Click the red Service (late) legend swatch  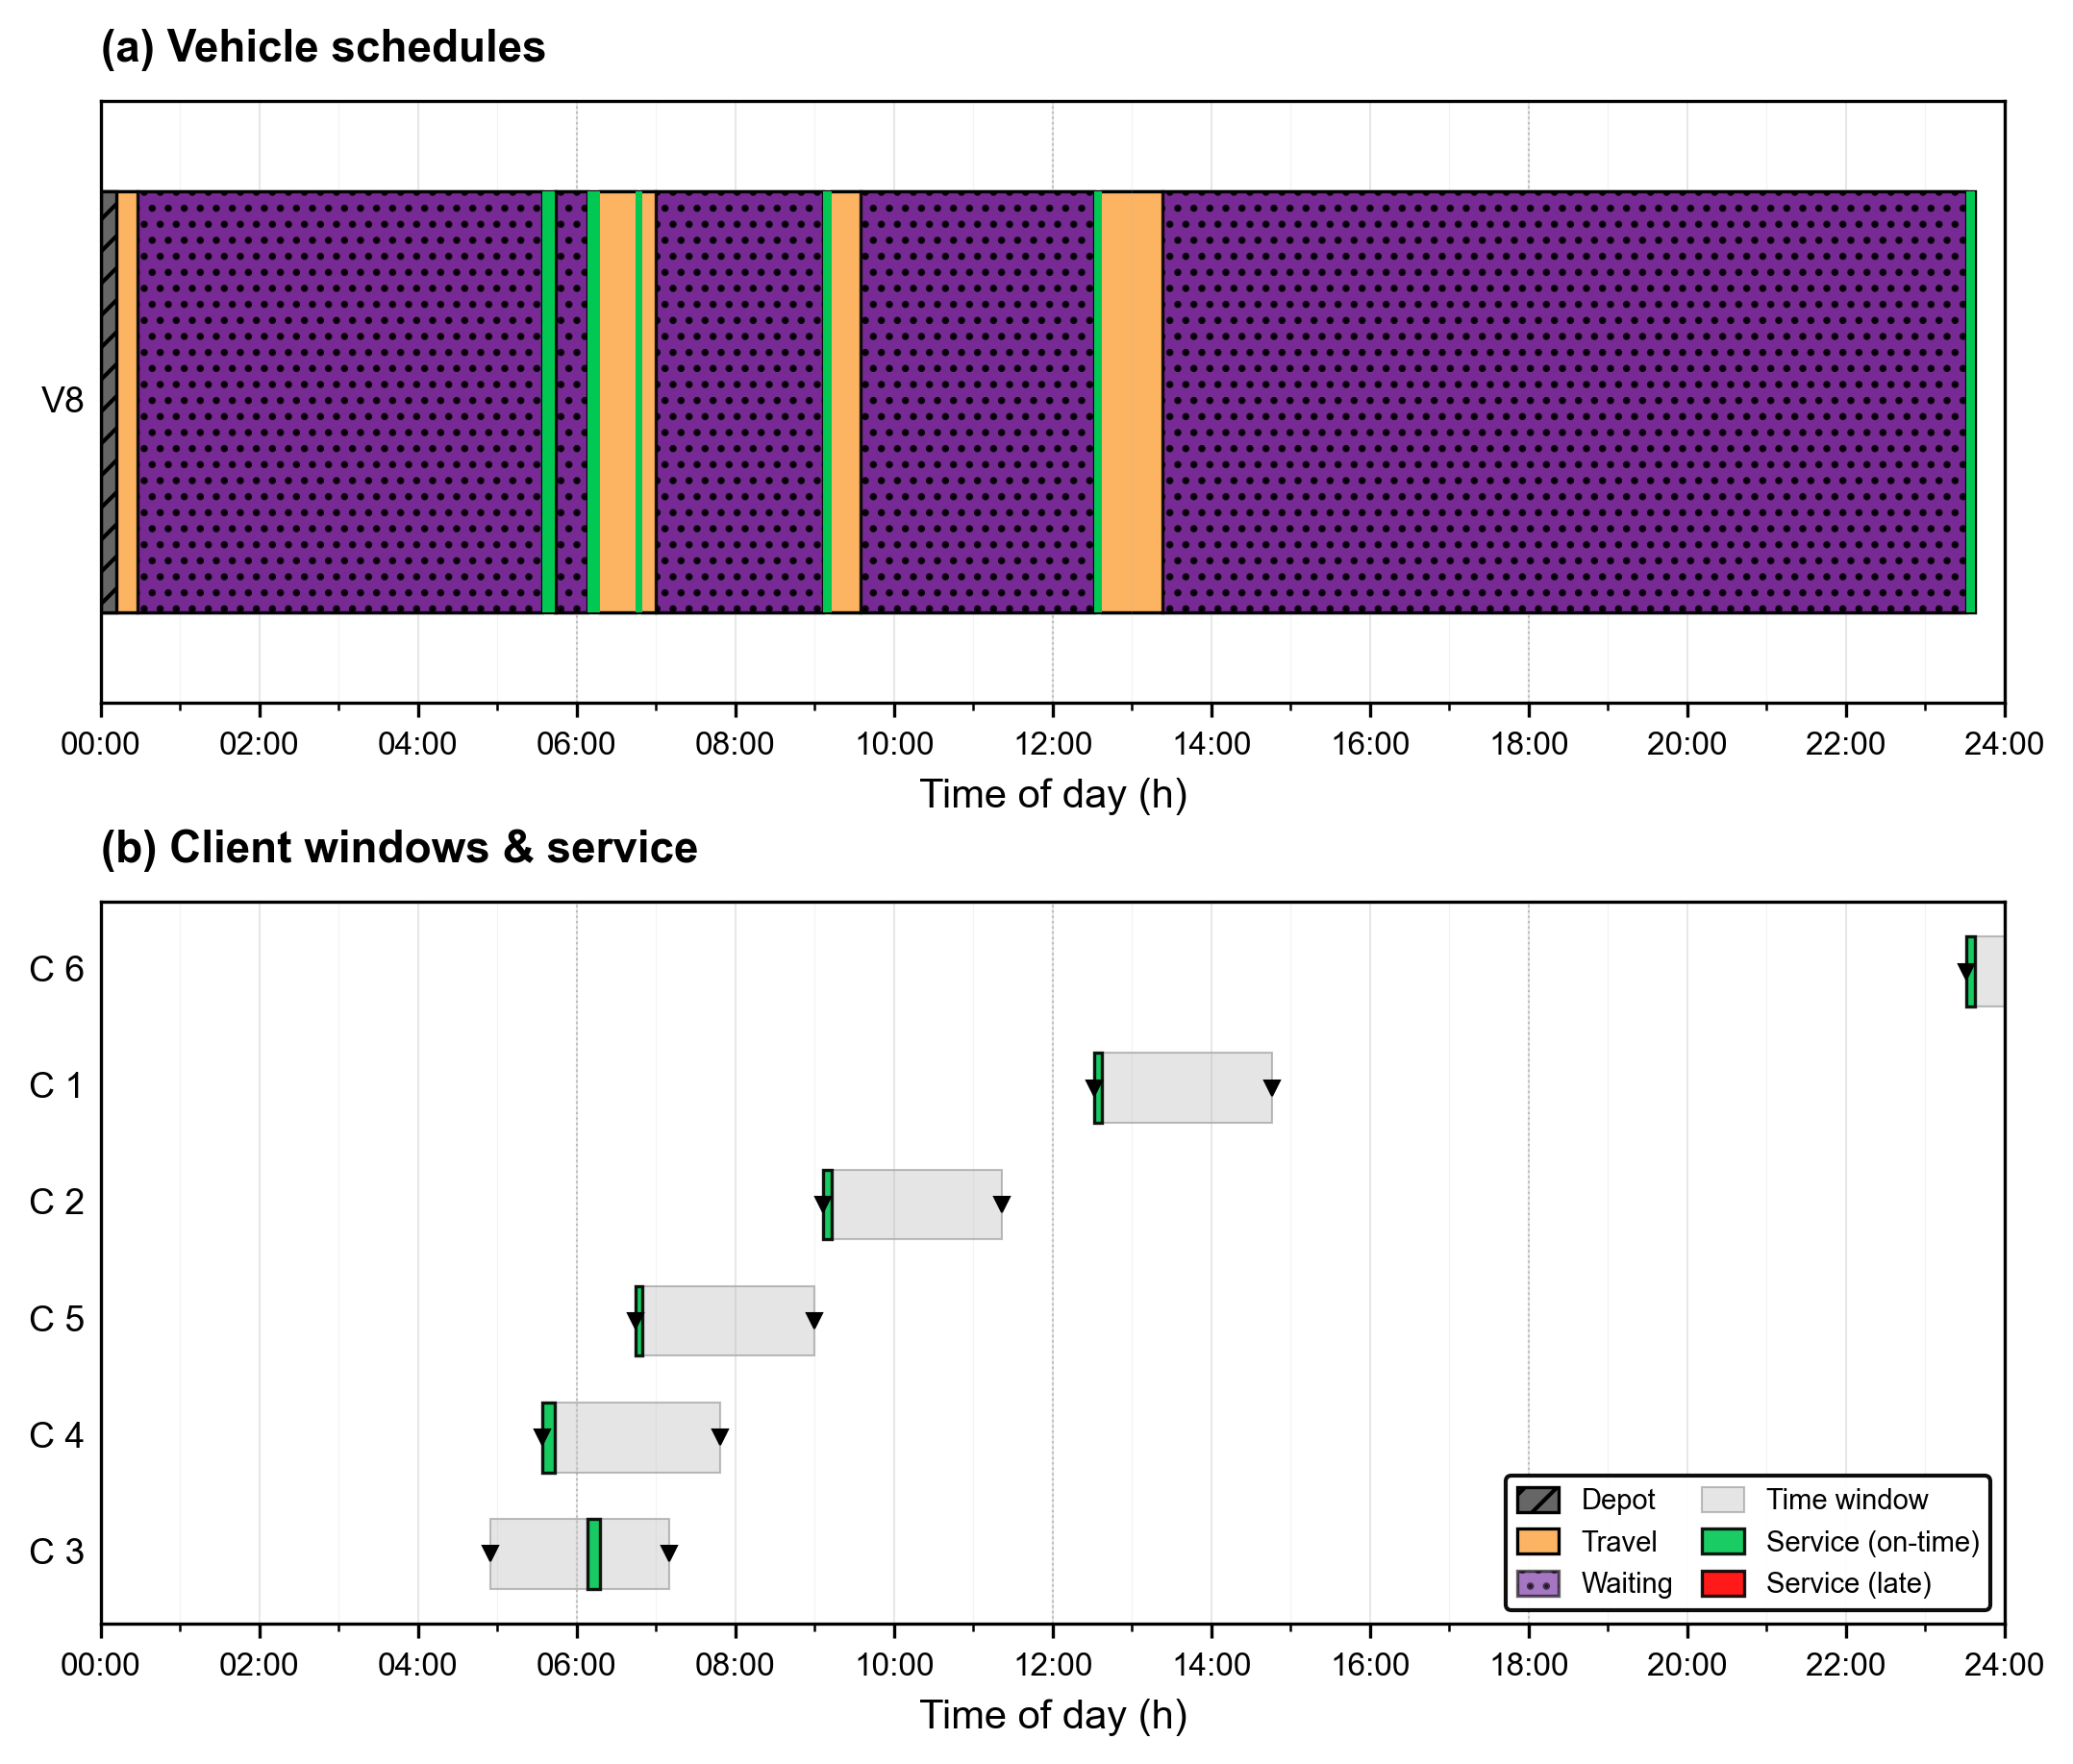pos(1722,1584)
